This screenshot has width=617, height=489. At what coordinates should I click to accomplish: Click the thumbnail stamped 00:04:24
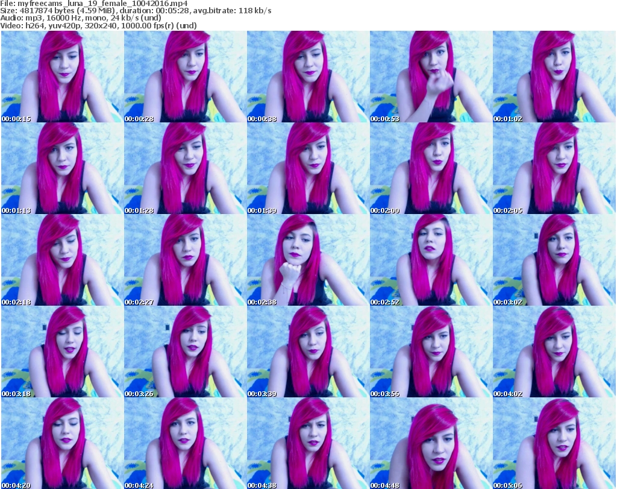[185, 443]
